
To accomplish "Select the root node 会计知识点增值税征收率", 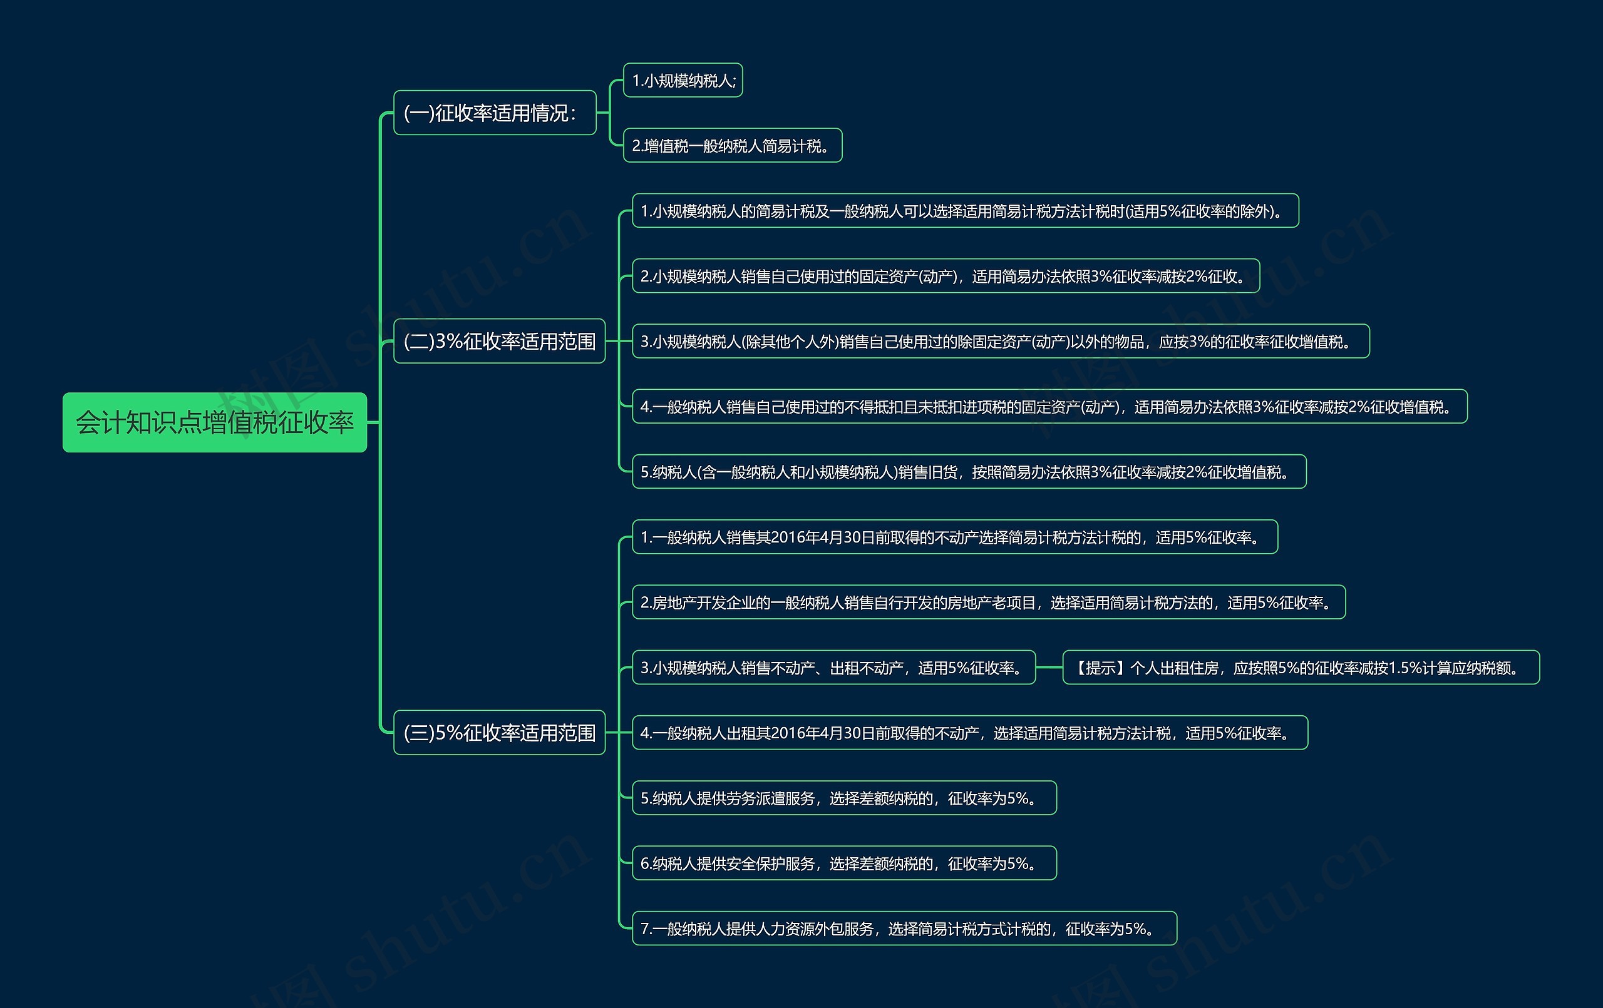I will 214,422.
